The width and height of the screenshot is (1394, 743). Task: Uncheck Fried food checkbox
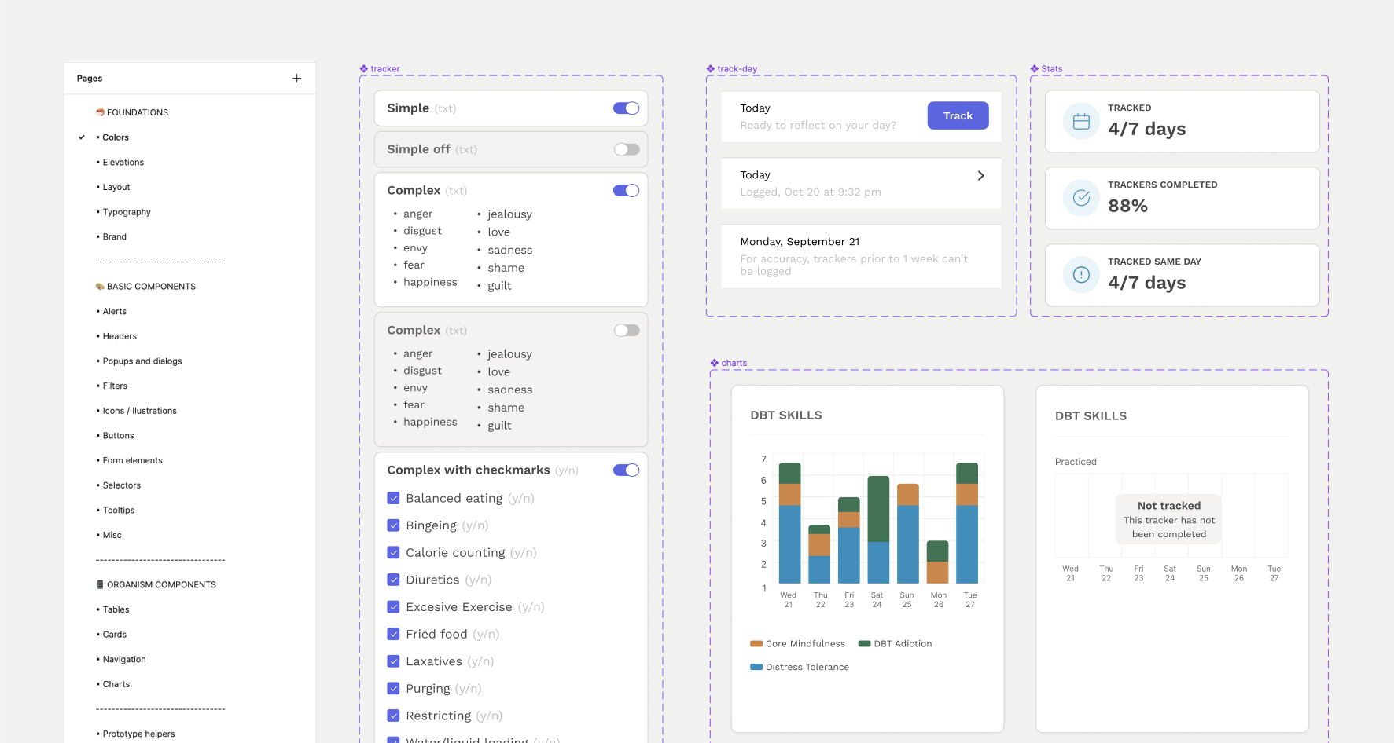[x=394, y=634]
